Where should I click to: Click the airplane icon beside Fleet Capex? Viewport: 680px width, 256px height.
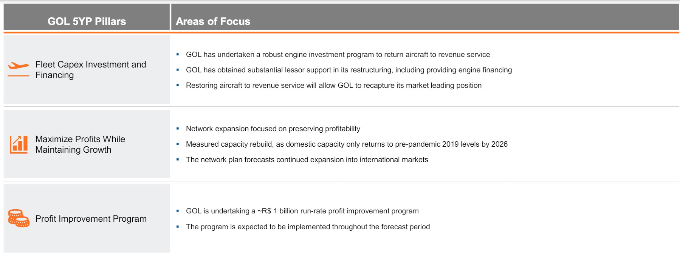coord(18,66)
